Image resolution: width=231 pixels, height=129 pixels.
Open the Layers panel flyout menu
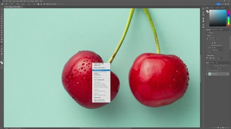pos(230,63)
